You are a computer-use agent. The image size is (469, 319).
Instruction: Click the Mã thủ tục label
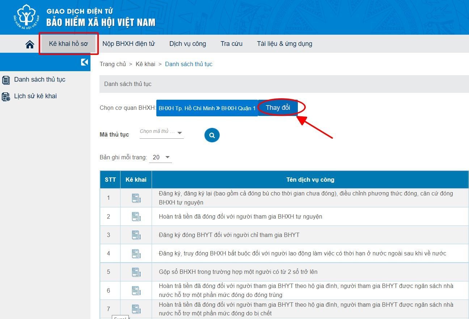click(x=114, y=134)
